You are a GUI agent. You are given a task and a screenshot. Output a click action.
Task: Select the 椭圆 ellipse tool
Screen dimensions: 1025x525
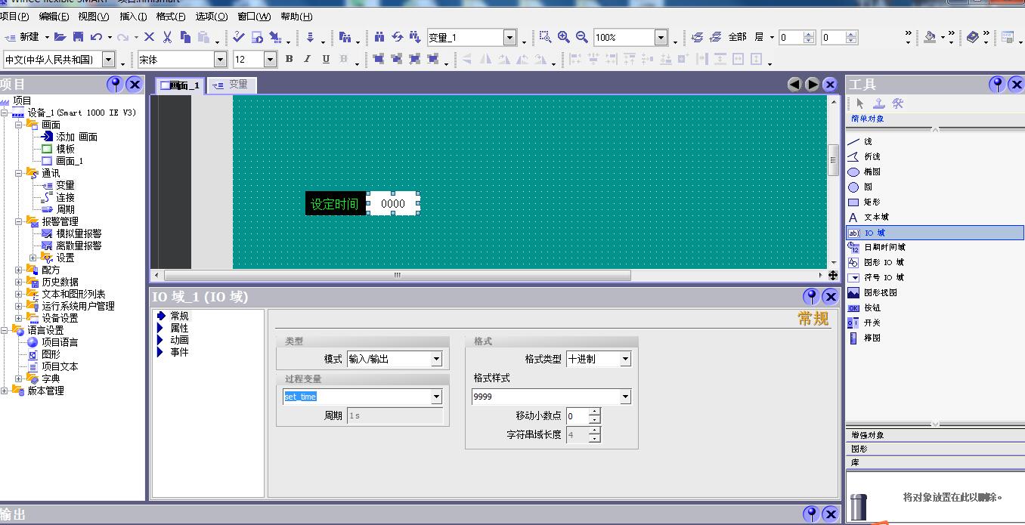(x=872, y=171)
